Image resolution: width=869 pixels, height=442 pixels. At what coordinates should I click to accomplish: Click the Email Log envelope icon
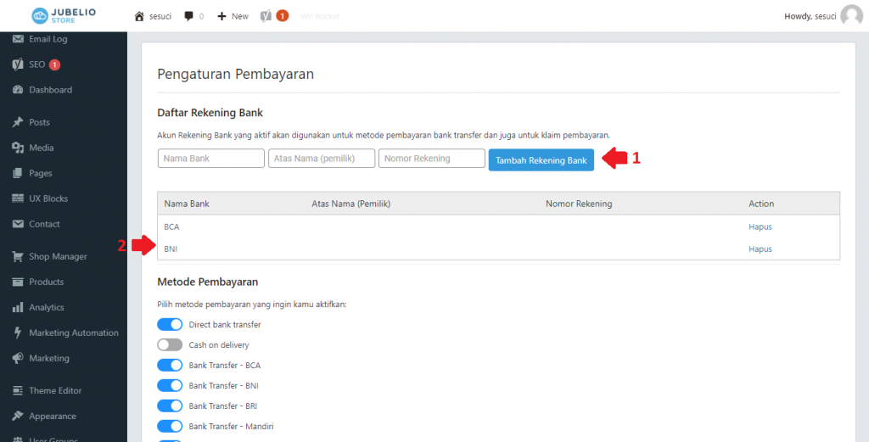(x=18, y=39)
